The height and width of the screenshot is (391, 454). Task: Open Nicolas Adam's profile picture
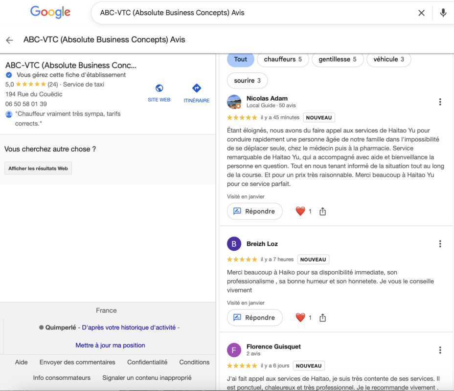(x=234, y=102)
